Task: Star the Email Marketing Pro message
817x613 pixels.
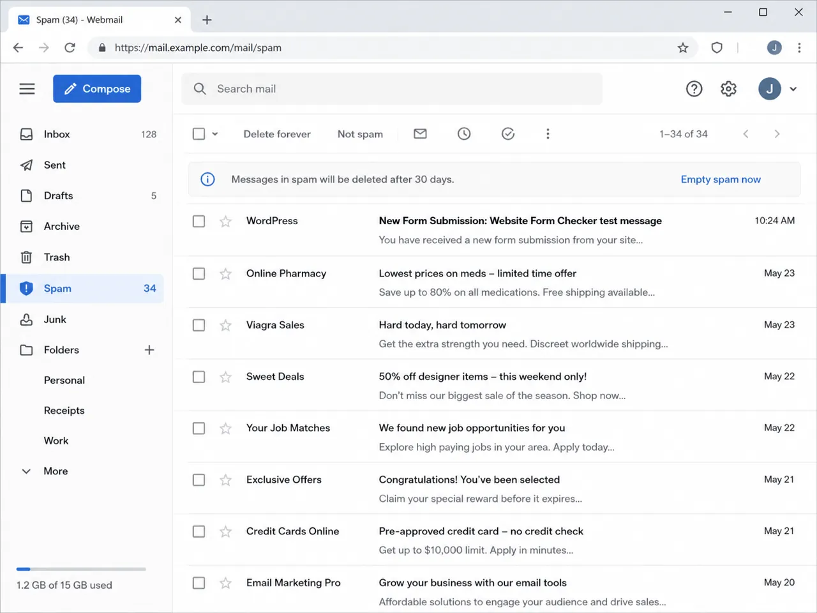Action: click(225, 583)
